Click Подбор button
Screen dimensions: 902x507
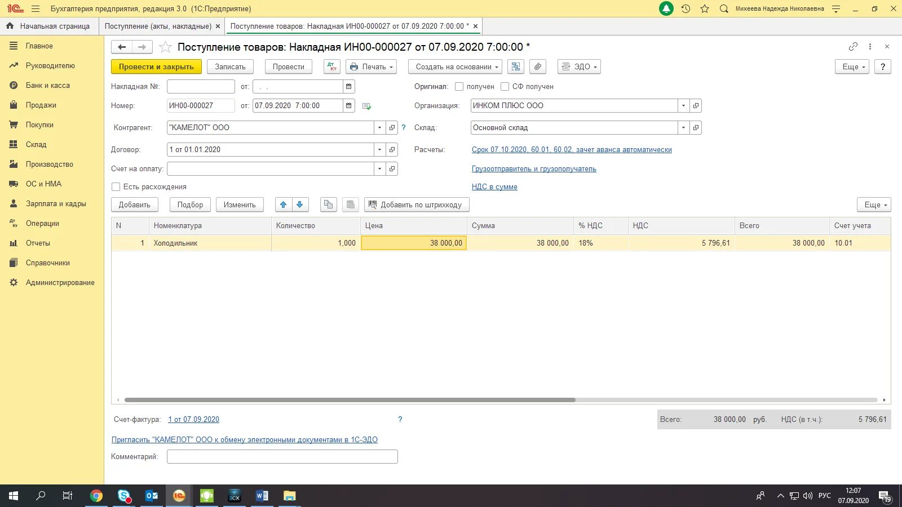pyautogui.click(x=190, y=205)
